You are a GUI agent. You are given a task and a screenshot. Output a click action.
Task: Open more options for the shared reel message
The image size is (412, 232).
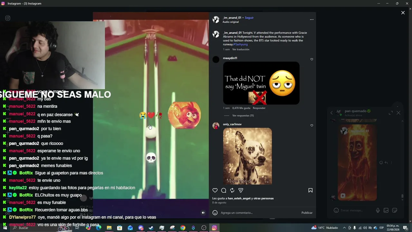pos(391,163)
